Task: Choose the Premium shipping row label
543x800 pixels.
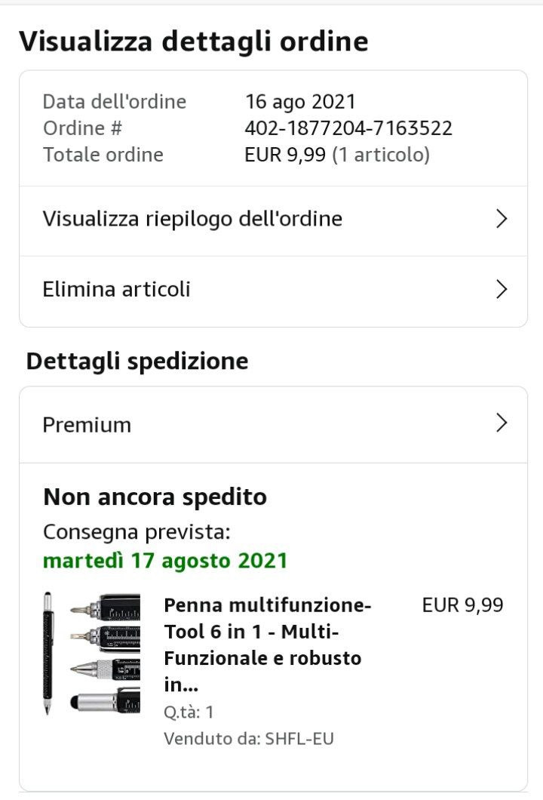Action: coord(87,425)
